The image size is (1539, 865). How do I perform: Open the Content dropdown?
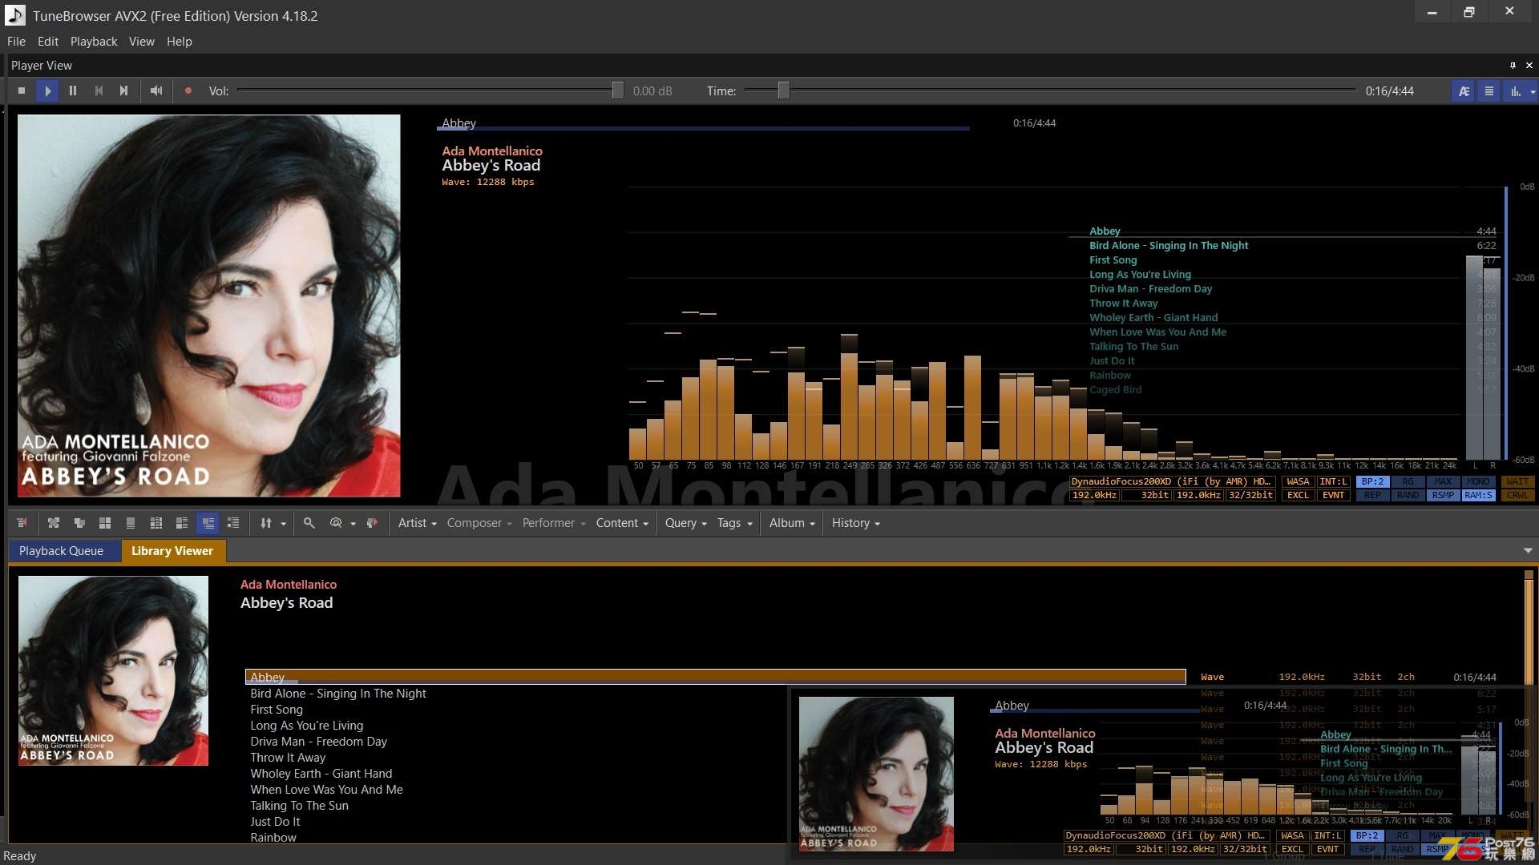(622, 523)
